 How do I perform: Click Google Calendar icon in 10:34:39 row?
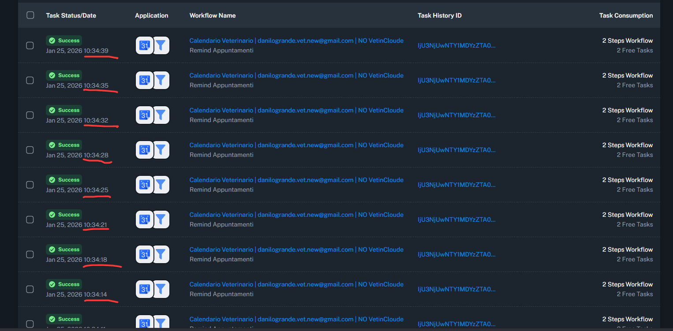coord(144,45)
